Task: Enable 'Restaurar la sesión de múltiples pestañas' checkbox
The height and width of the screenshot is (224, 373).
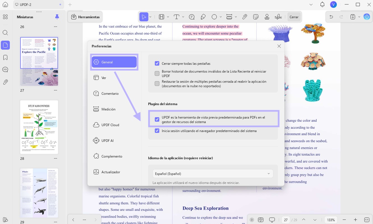Action: [x=157, y=84]
